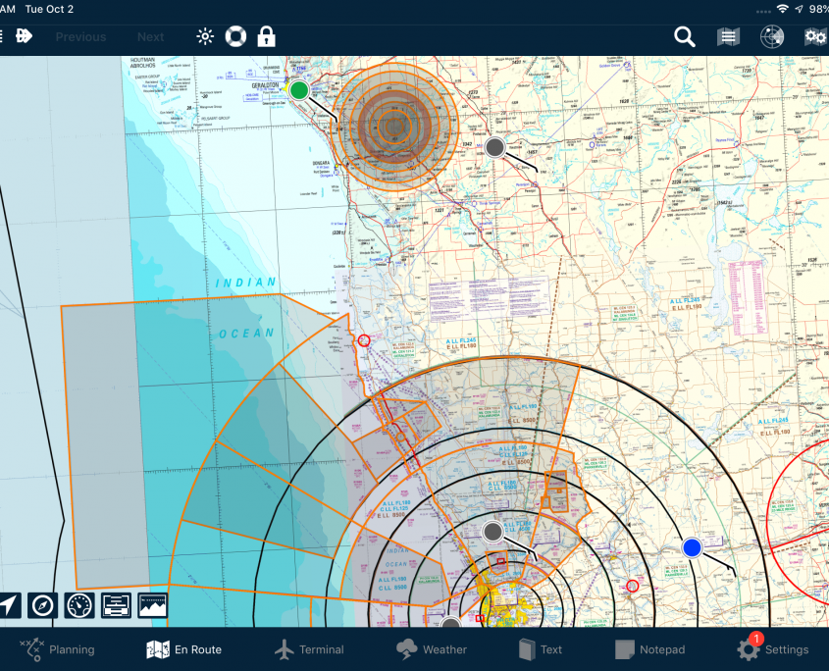This screenshot has height=671, width=829.
Task: Open the lifebuoy emergency icon
Action: click(235, 36)
